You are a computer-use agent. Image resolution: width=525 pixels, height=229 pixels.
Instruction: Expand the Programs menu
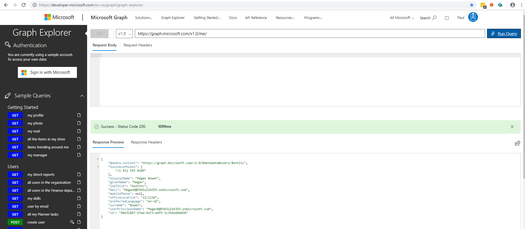coord(313,18)
